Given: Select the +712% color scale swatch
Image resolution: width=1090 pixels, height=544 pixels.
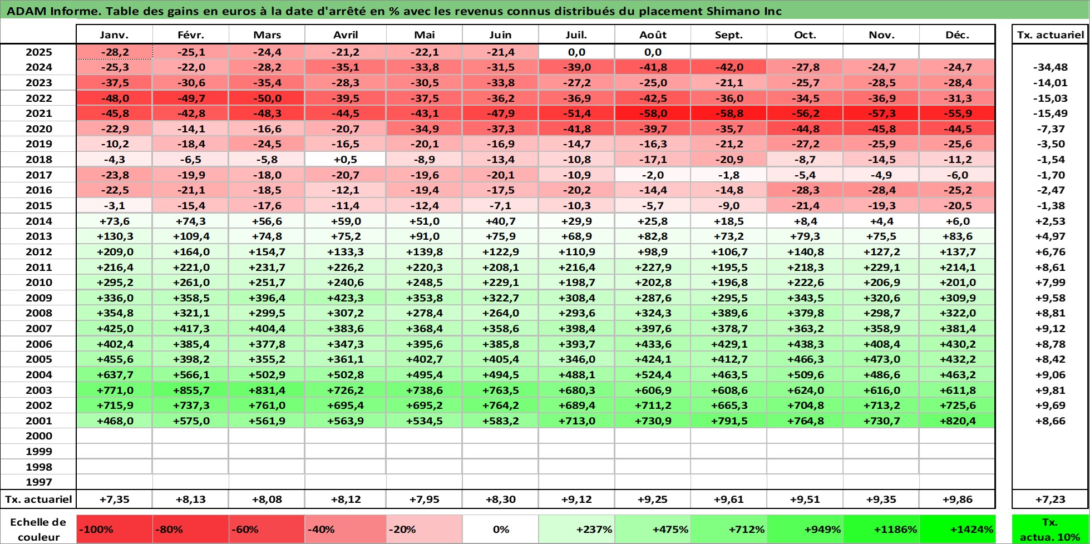Looking at the screenshot, I should 729,529.
